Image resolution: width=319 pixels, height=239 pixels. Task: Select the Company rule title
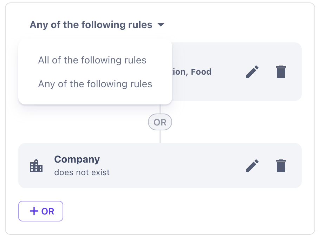pos(77,159)
